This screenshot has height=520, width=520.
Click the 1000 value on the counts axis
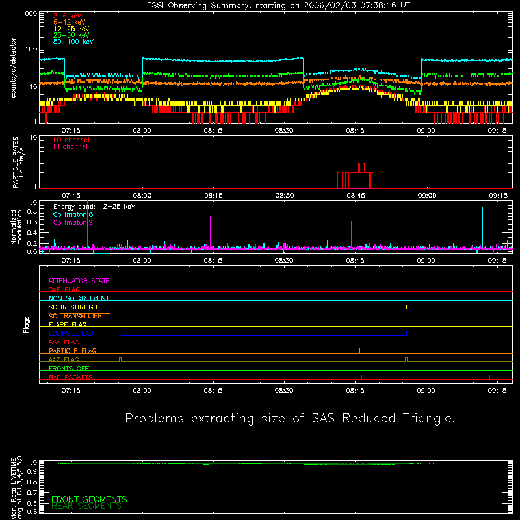(x=29, y=13)
